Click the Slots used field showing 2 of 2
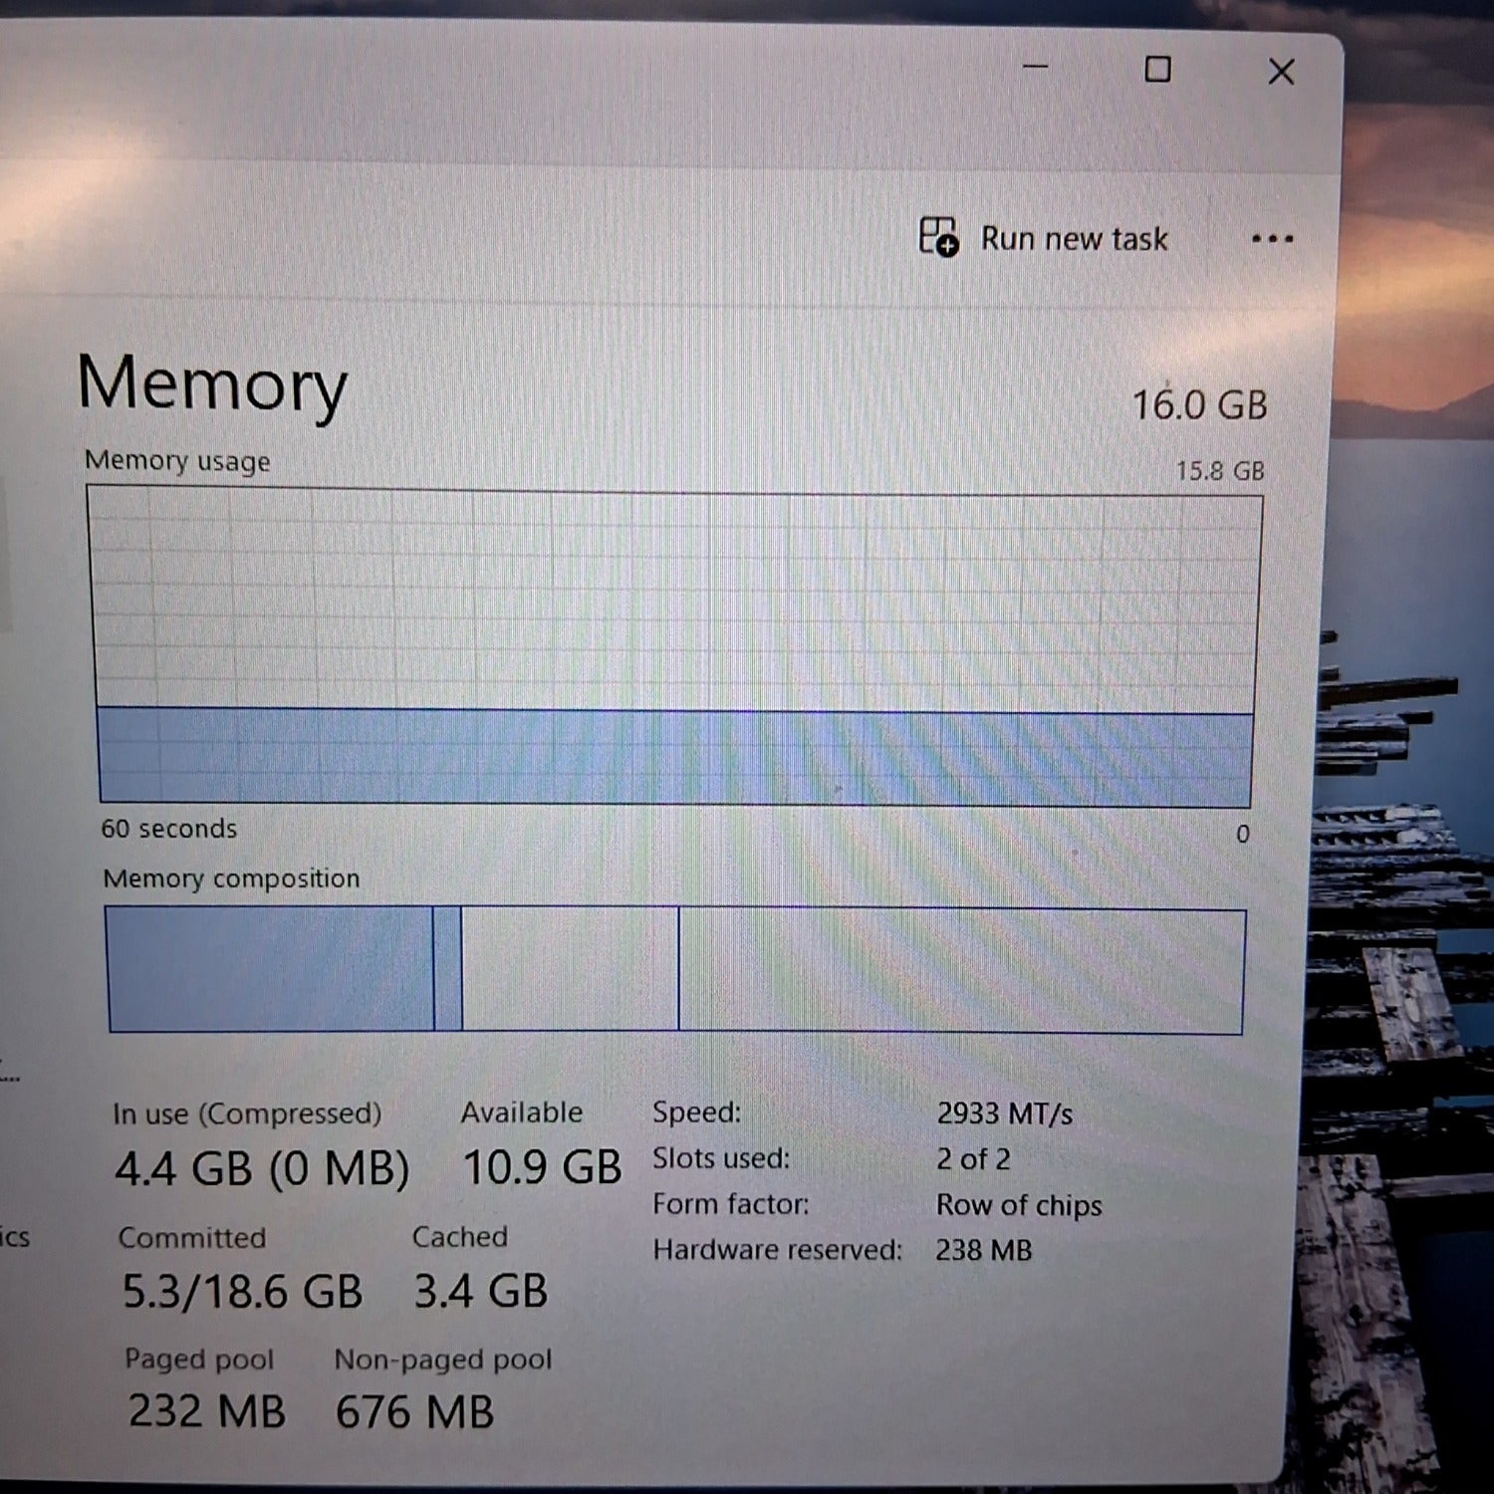This screenshot has height=1494, width=1494. [972, 1158]
